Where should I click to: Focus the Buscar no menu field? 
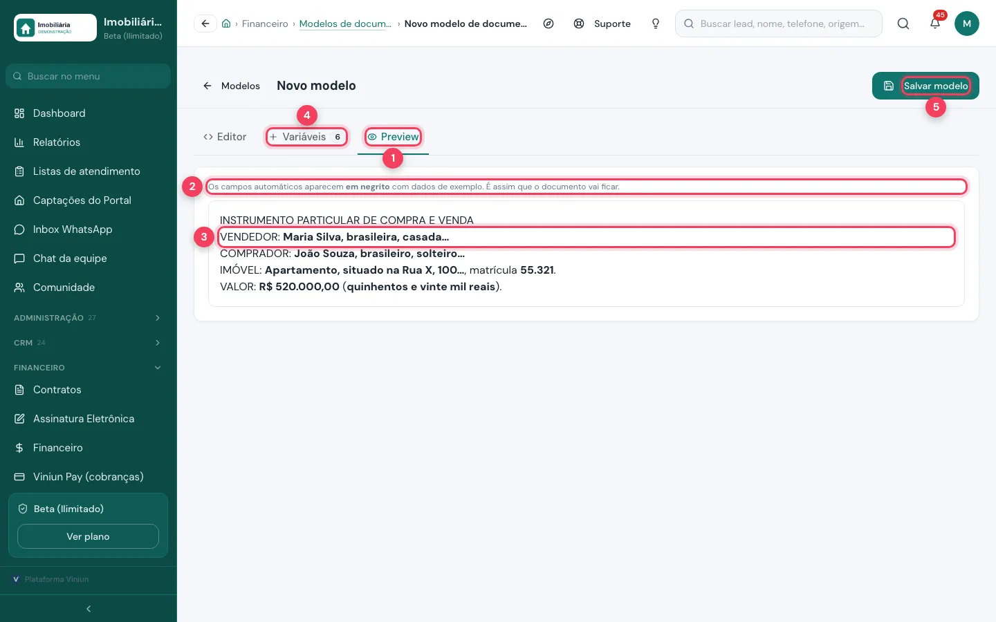coord(88,76)
